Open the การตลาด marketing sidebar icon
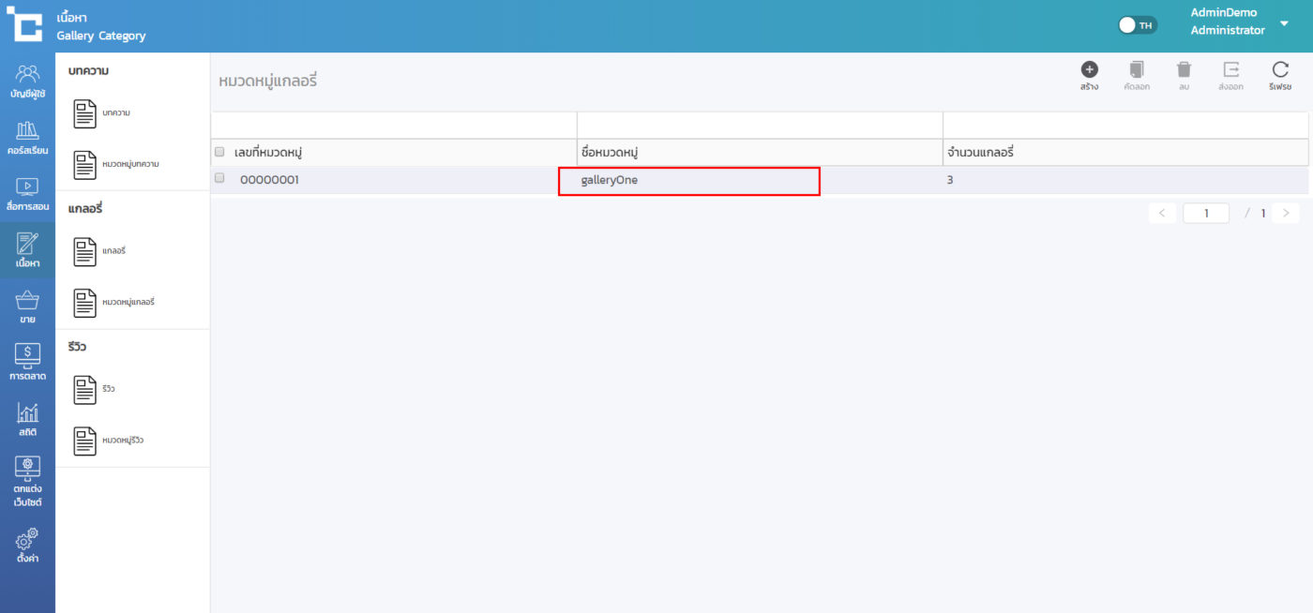1313x613 pixels. (x=27, y=362)
